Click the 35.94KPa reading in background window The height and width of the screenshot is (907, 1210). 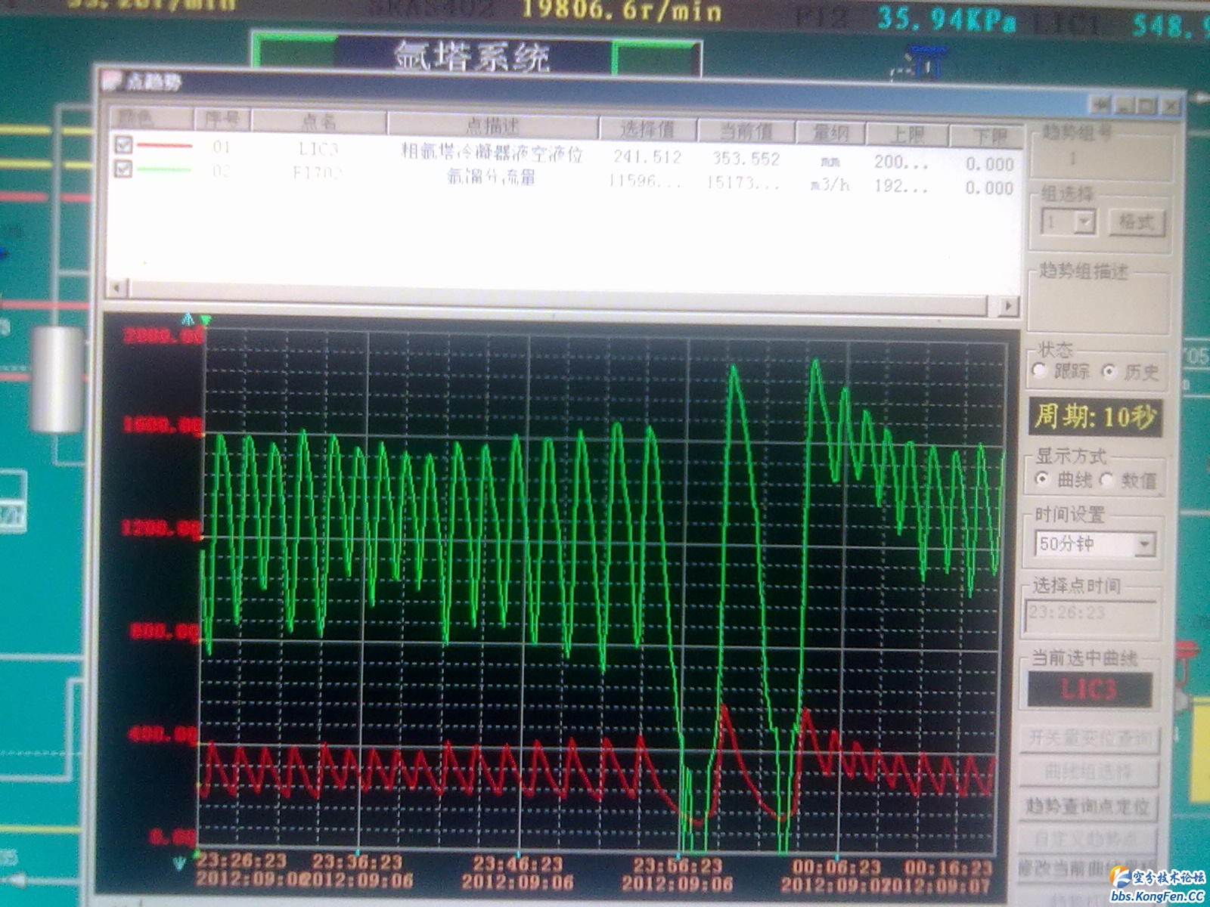tap(946, 20)
